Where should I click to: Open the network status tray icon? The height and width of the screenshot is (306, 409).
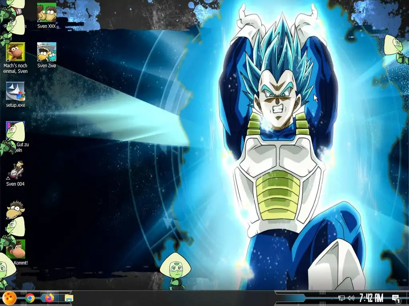tap(341, 298)
